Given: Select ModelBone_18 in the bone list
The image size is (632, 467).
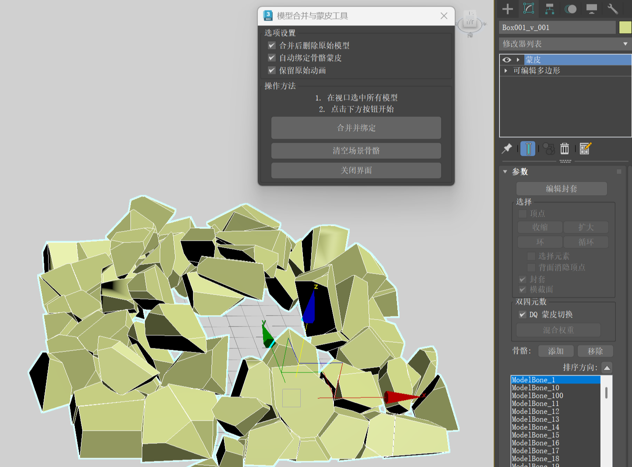Looking at the screenshot, I should point(555,459).
